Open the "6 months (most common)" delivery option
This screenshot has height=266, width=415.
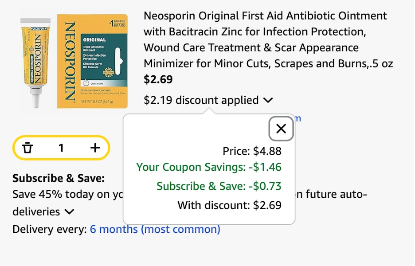tap(155, 229)
